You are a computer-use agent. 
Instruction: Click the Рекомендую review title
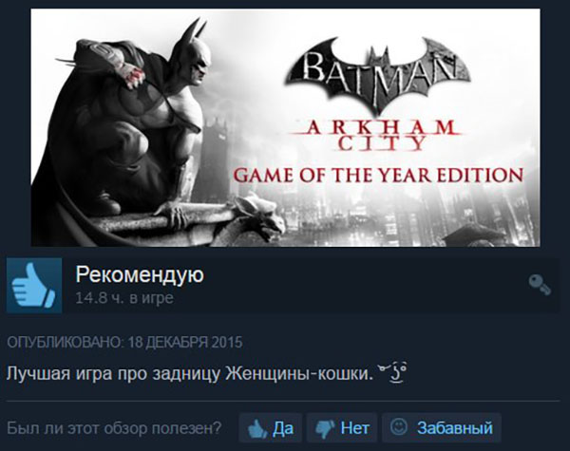140,274
